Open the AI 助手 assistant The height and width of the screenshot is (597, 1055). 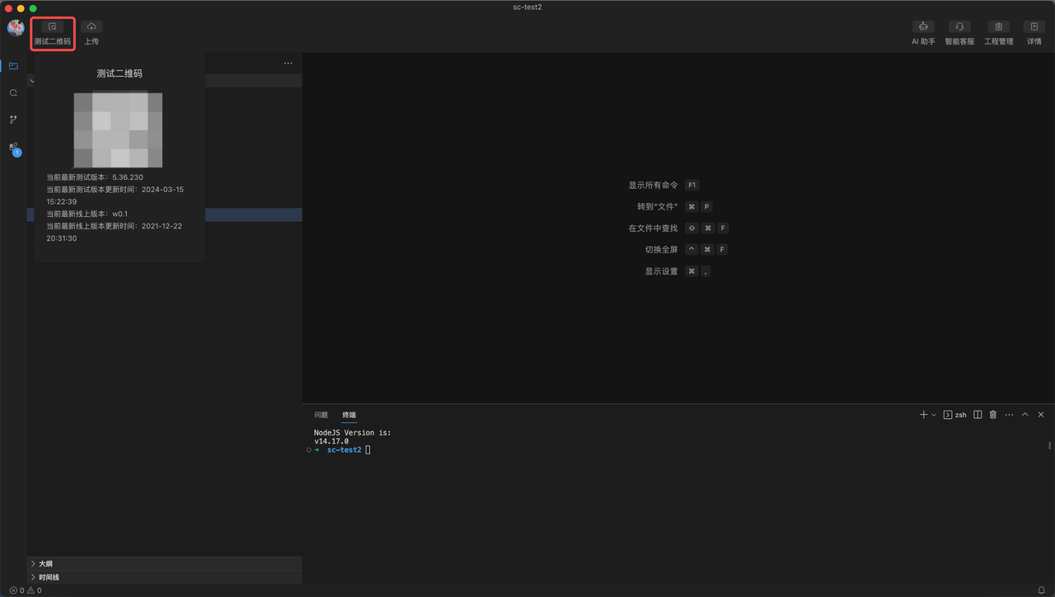(x=923, y=33)
